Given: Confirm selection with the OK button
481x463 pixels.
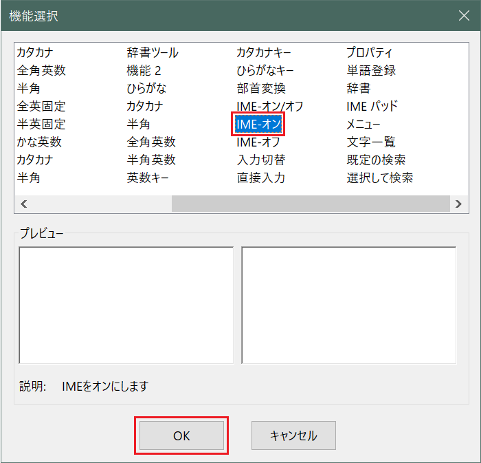Looking at the screenshot, I should click(181, 435).
